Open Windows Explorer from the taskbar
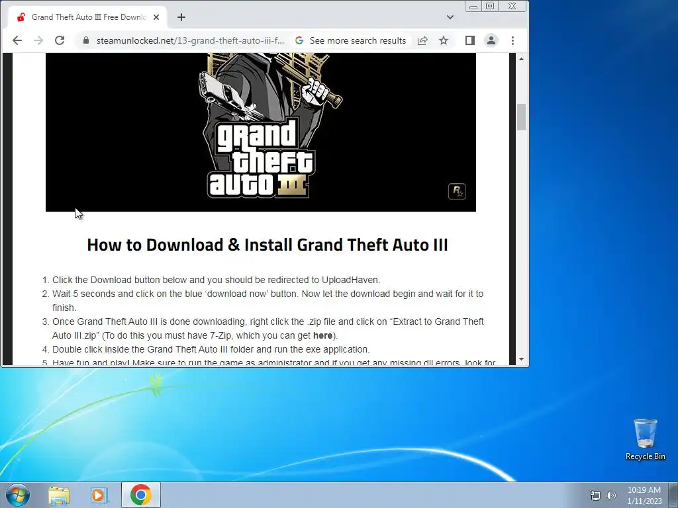Viewport: 678px width, 508px height. coord(59,495)
